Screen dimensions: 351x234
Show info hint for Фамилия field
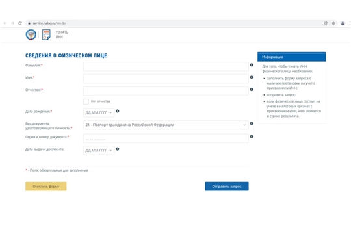[x=252, y=65]
